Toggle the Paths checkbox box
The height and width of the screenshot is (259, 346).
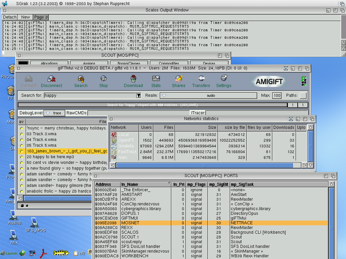pyautogui.click(x=303, y=95)
